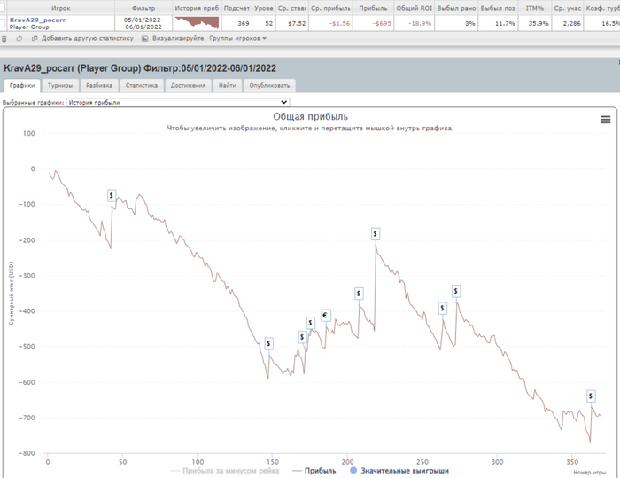Switch to the Статистика tab
The image size is (620, 478).
(x=142, y=85)
